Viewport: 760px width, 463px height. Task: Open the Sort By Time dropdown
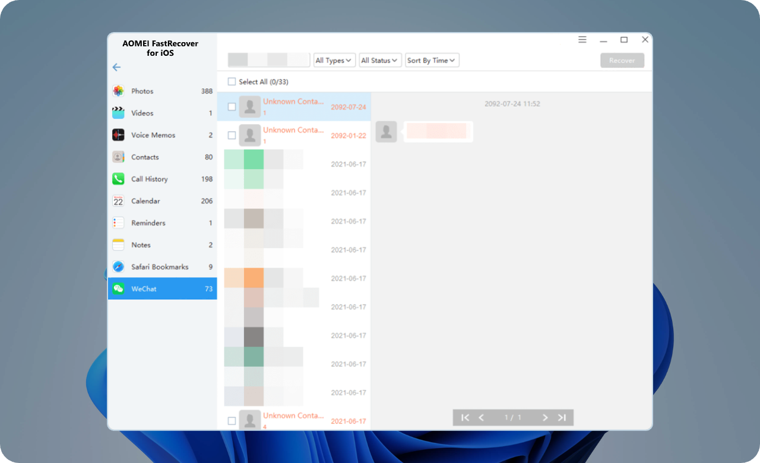(432, 60)
